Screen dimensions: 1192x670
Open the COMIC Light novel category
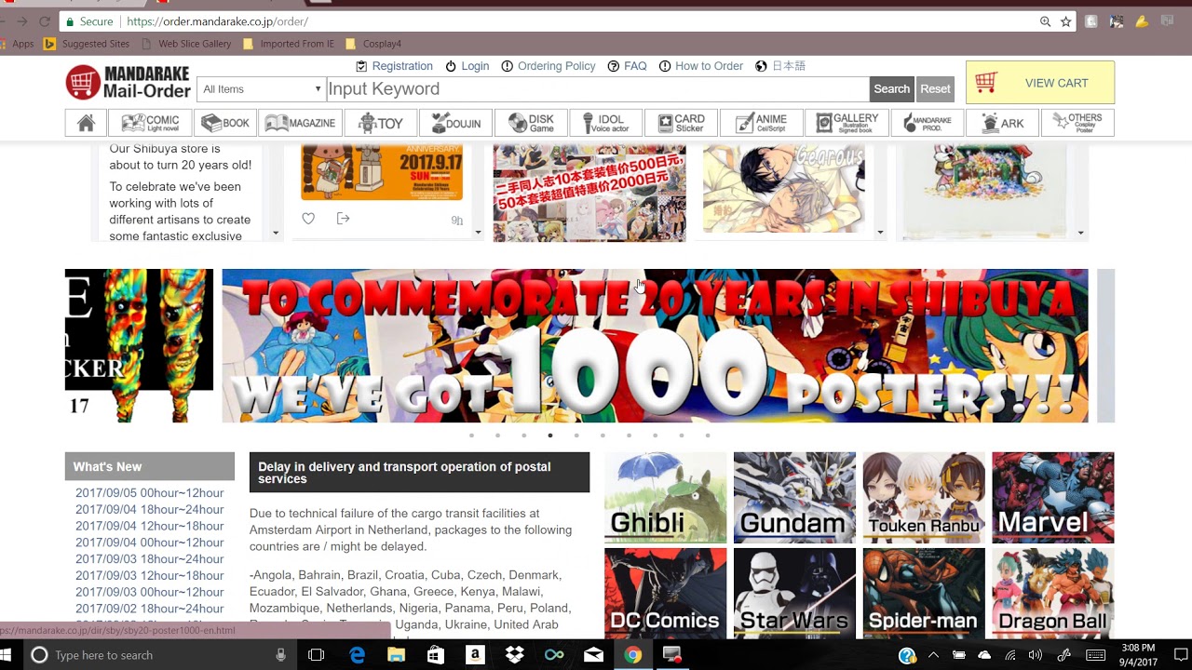click(x=150, y=123)
